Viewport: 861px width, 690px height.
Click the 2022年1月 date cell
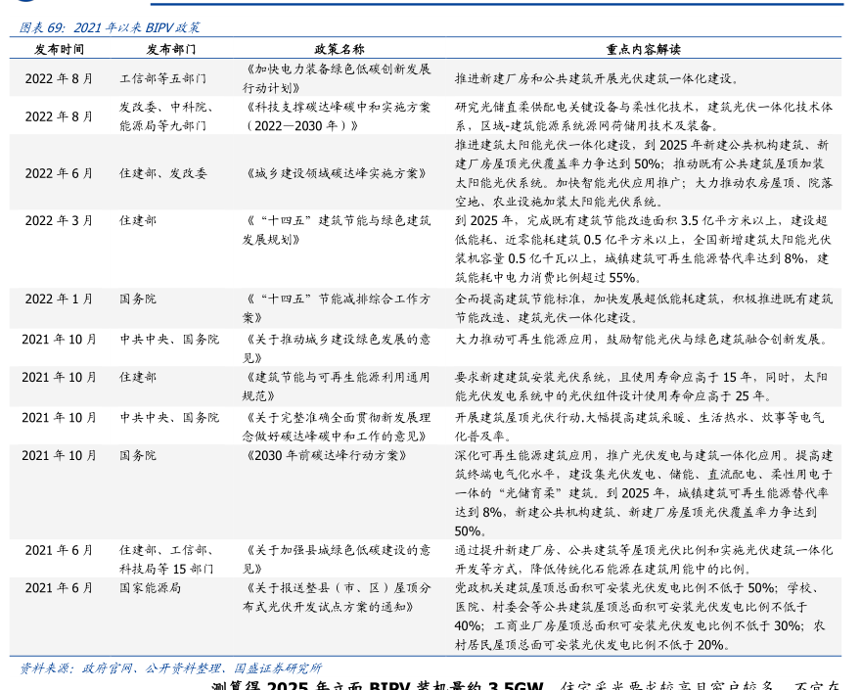(x=59, y=299)
